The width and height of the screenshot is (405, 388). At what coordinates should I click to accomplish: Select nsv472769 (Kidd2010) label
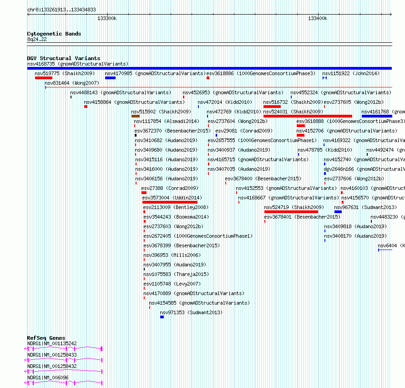point(234,112)
